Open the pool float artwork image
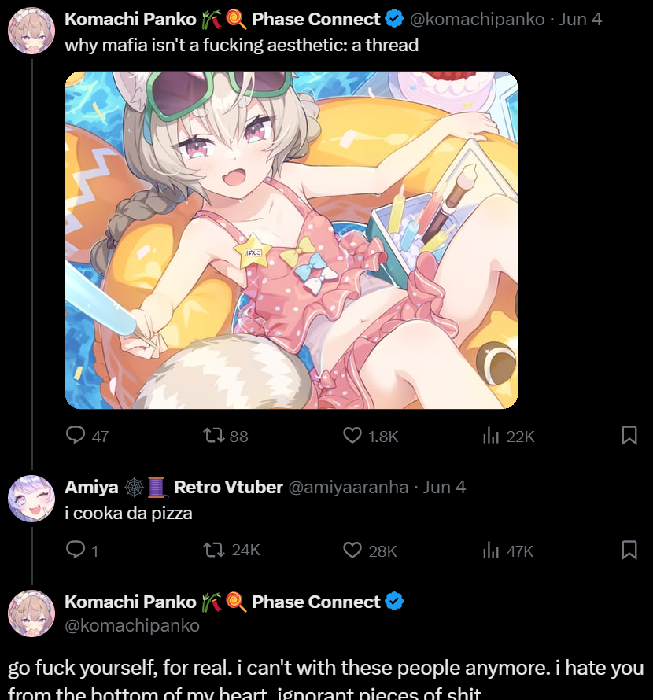The height and width of the screenshot is (700, 653). click(x=291, y=240)
